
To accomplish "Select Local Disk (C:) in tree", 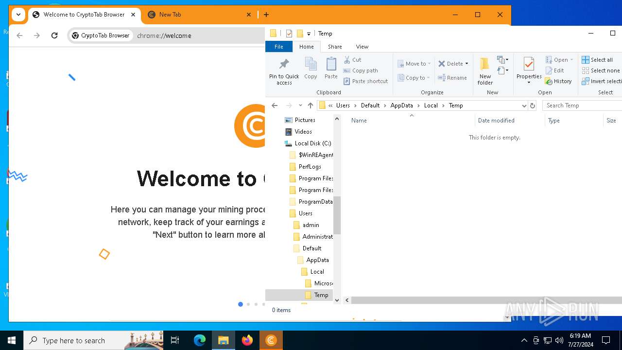I will 309,143.
